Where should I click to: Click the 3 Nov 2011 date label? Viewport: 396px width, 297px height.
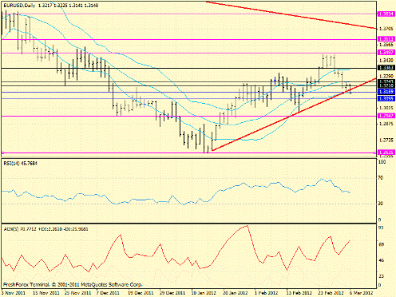point(14,293)
